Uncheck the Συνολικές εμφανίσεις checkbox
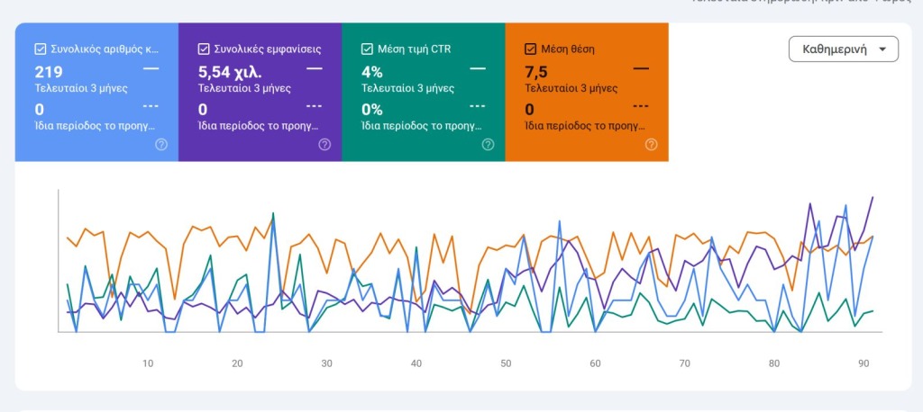Viewport: 923px width, 412px height. coord(204,49)
